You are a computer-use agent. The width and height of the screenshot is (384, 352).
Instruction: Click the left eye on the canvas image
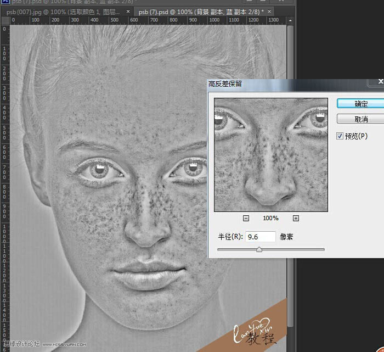click(x=99, y=171)
